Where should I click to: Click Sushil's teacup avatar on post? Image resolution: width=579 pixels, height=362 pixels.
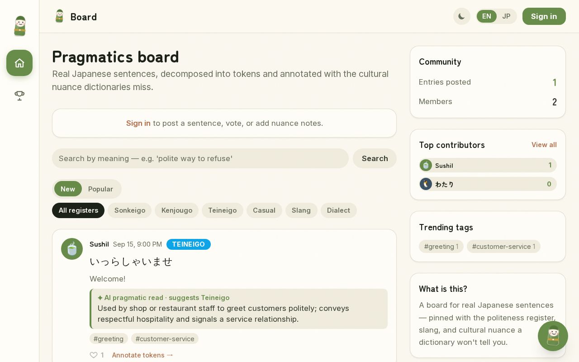[x=72, y=249]
